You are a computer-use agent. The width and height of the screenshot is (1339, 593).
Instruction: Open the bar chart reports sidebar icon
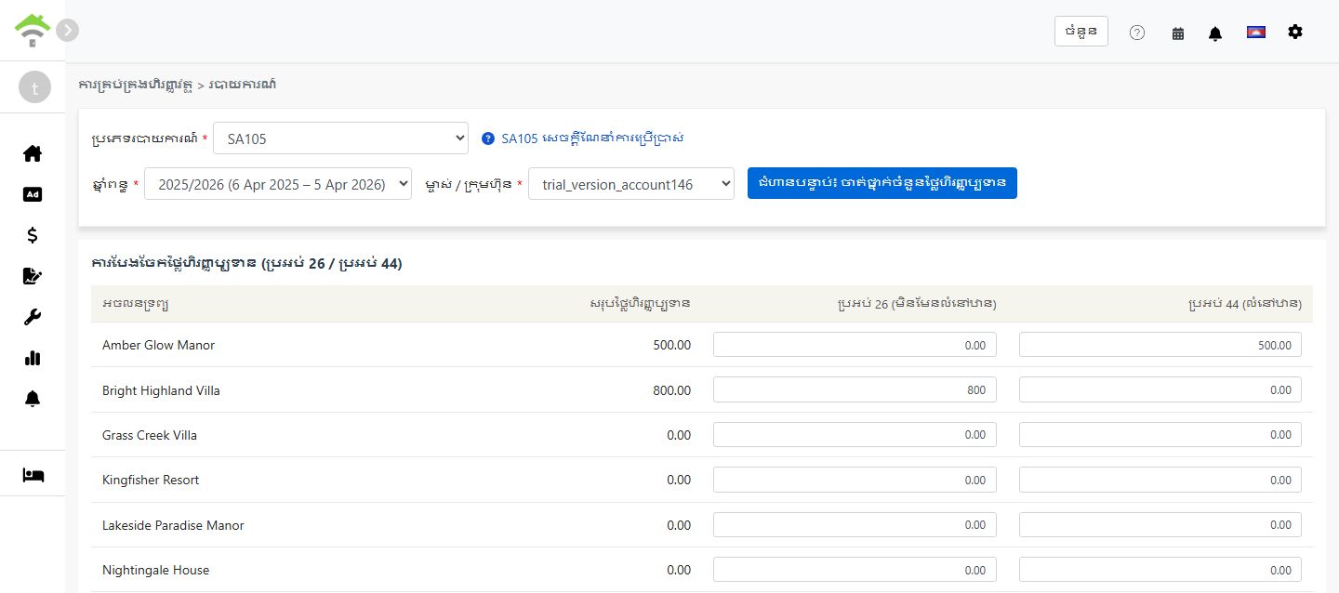[x=33, y=358]
